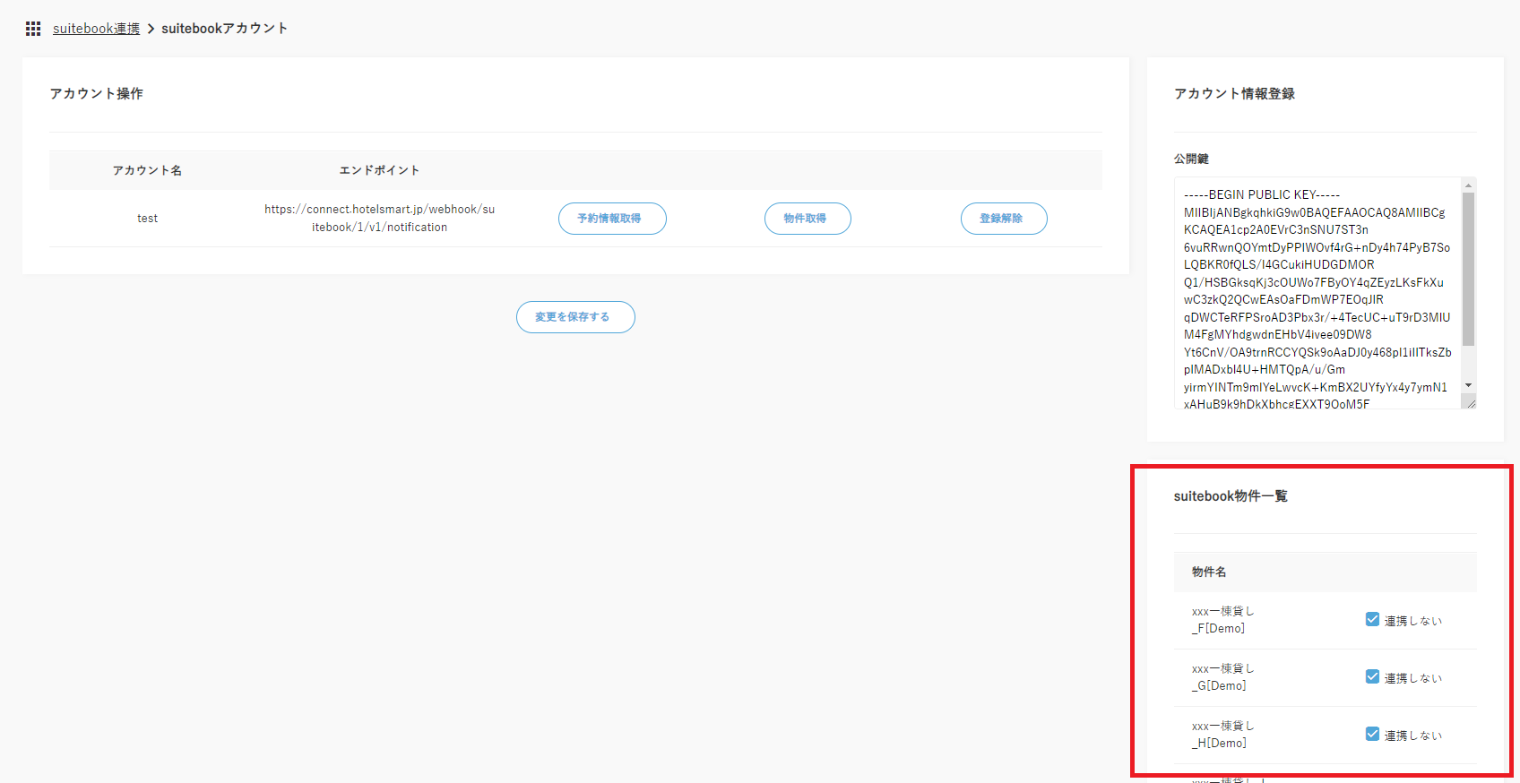
Task: Click the public key scrollbar thumb
Action: (1468, 269)
